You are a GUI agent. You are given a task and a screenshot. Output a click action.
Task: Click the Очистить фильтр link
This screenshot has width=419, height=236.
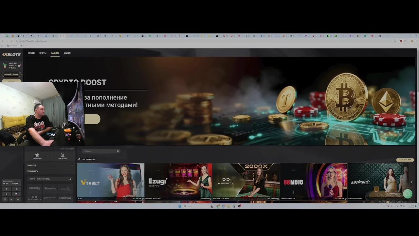click(67, 149)
